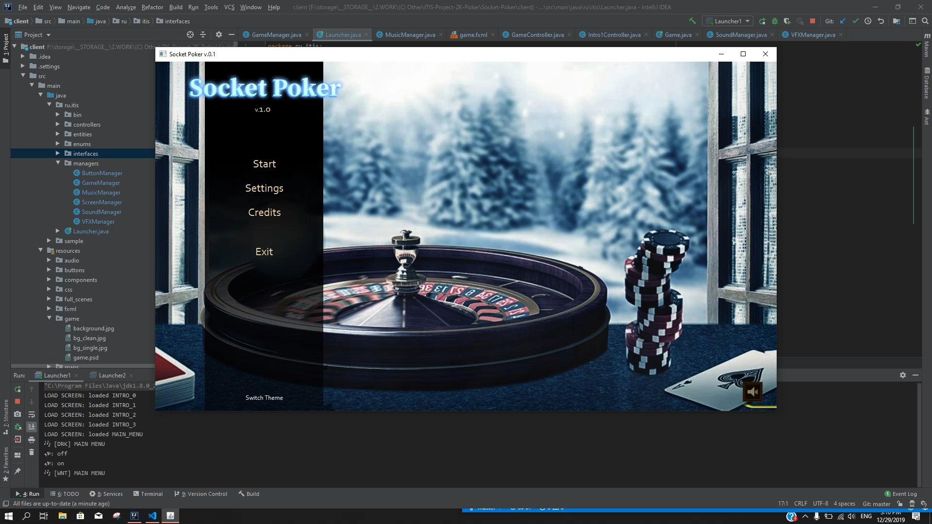Screen dimensions: 932x524
Task: Toggle soft-wrap icon in Run console
Action: [x=32, y=414]
